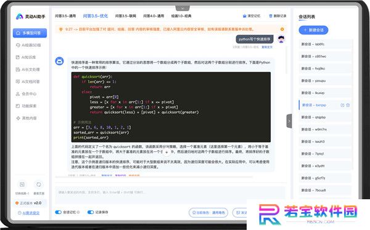Click user message bubble python写个快速排序
Screen dimensions: 370x230
click(255, 39)
